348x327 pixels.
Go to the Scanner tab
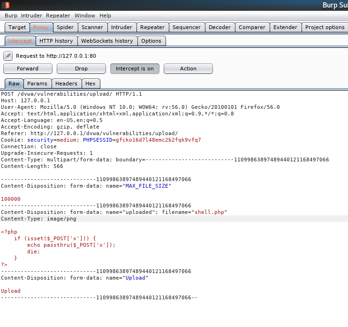point(92,27)
